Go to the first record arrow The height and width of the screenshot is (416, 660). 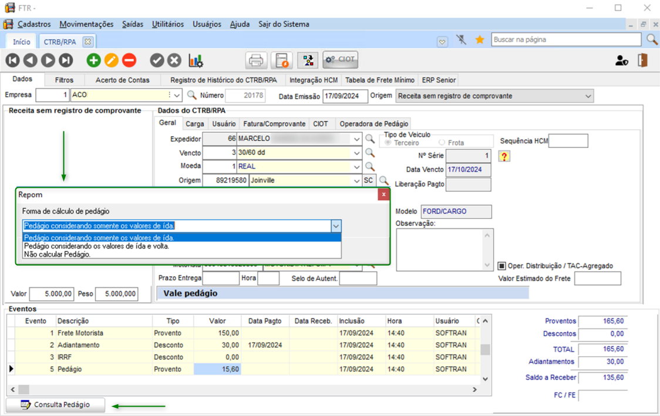12,60
